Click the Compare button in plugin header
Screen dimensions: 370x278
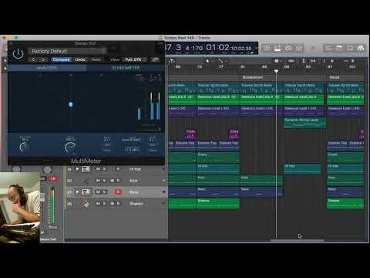coord(61,59)
